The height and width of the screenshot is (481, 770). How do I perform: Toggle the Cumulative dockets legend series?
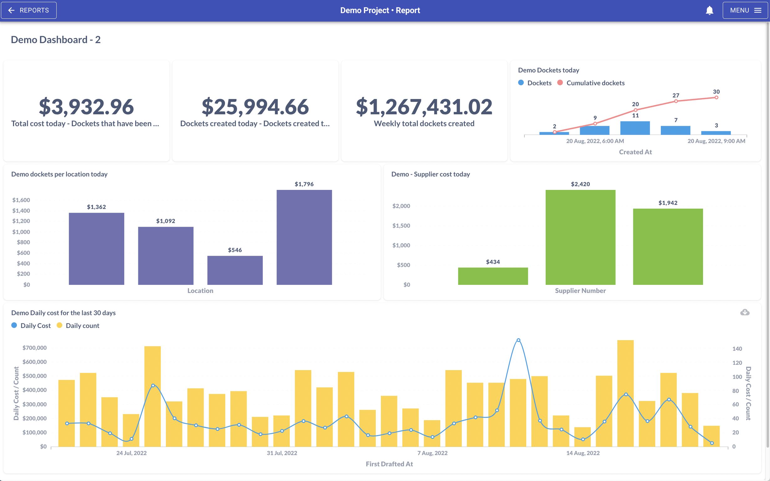pos(591,83)
